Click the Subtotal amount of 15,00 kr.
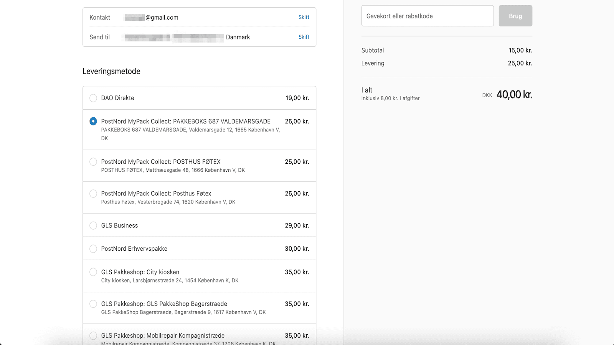The height and width of the screenshot is (345, 614). tap(520, 50)
